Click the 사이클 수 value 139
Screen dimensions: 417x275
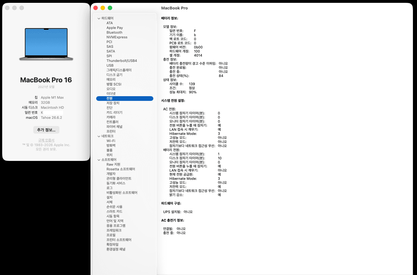pos(192,84)
